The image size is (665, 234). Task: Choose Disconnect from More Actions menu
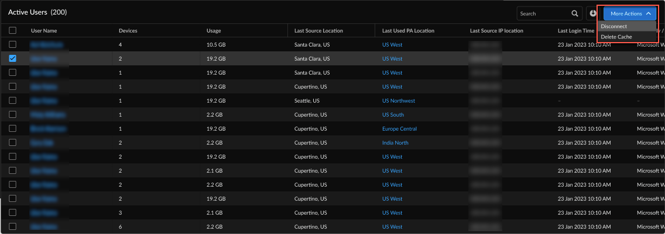[x=614, y=26]
